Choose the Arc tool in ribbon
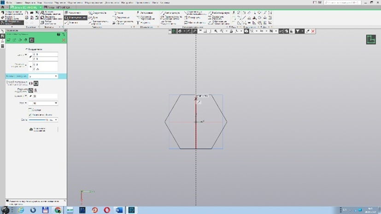The image size is (381, 214). click(x=94, y=17)
